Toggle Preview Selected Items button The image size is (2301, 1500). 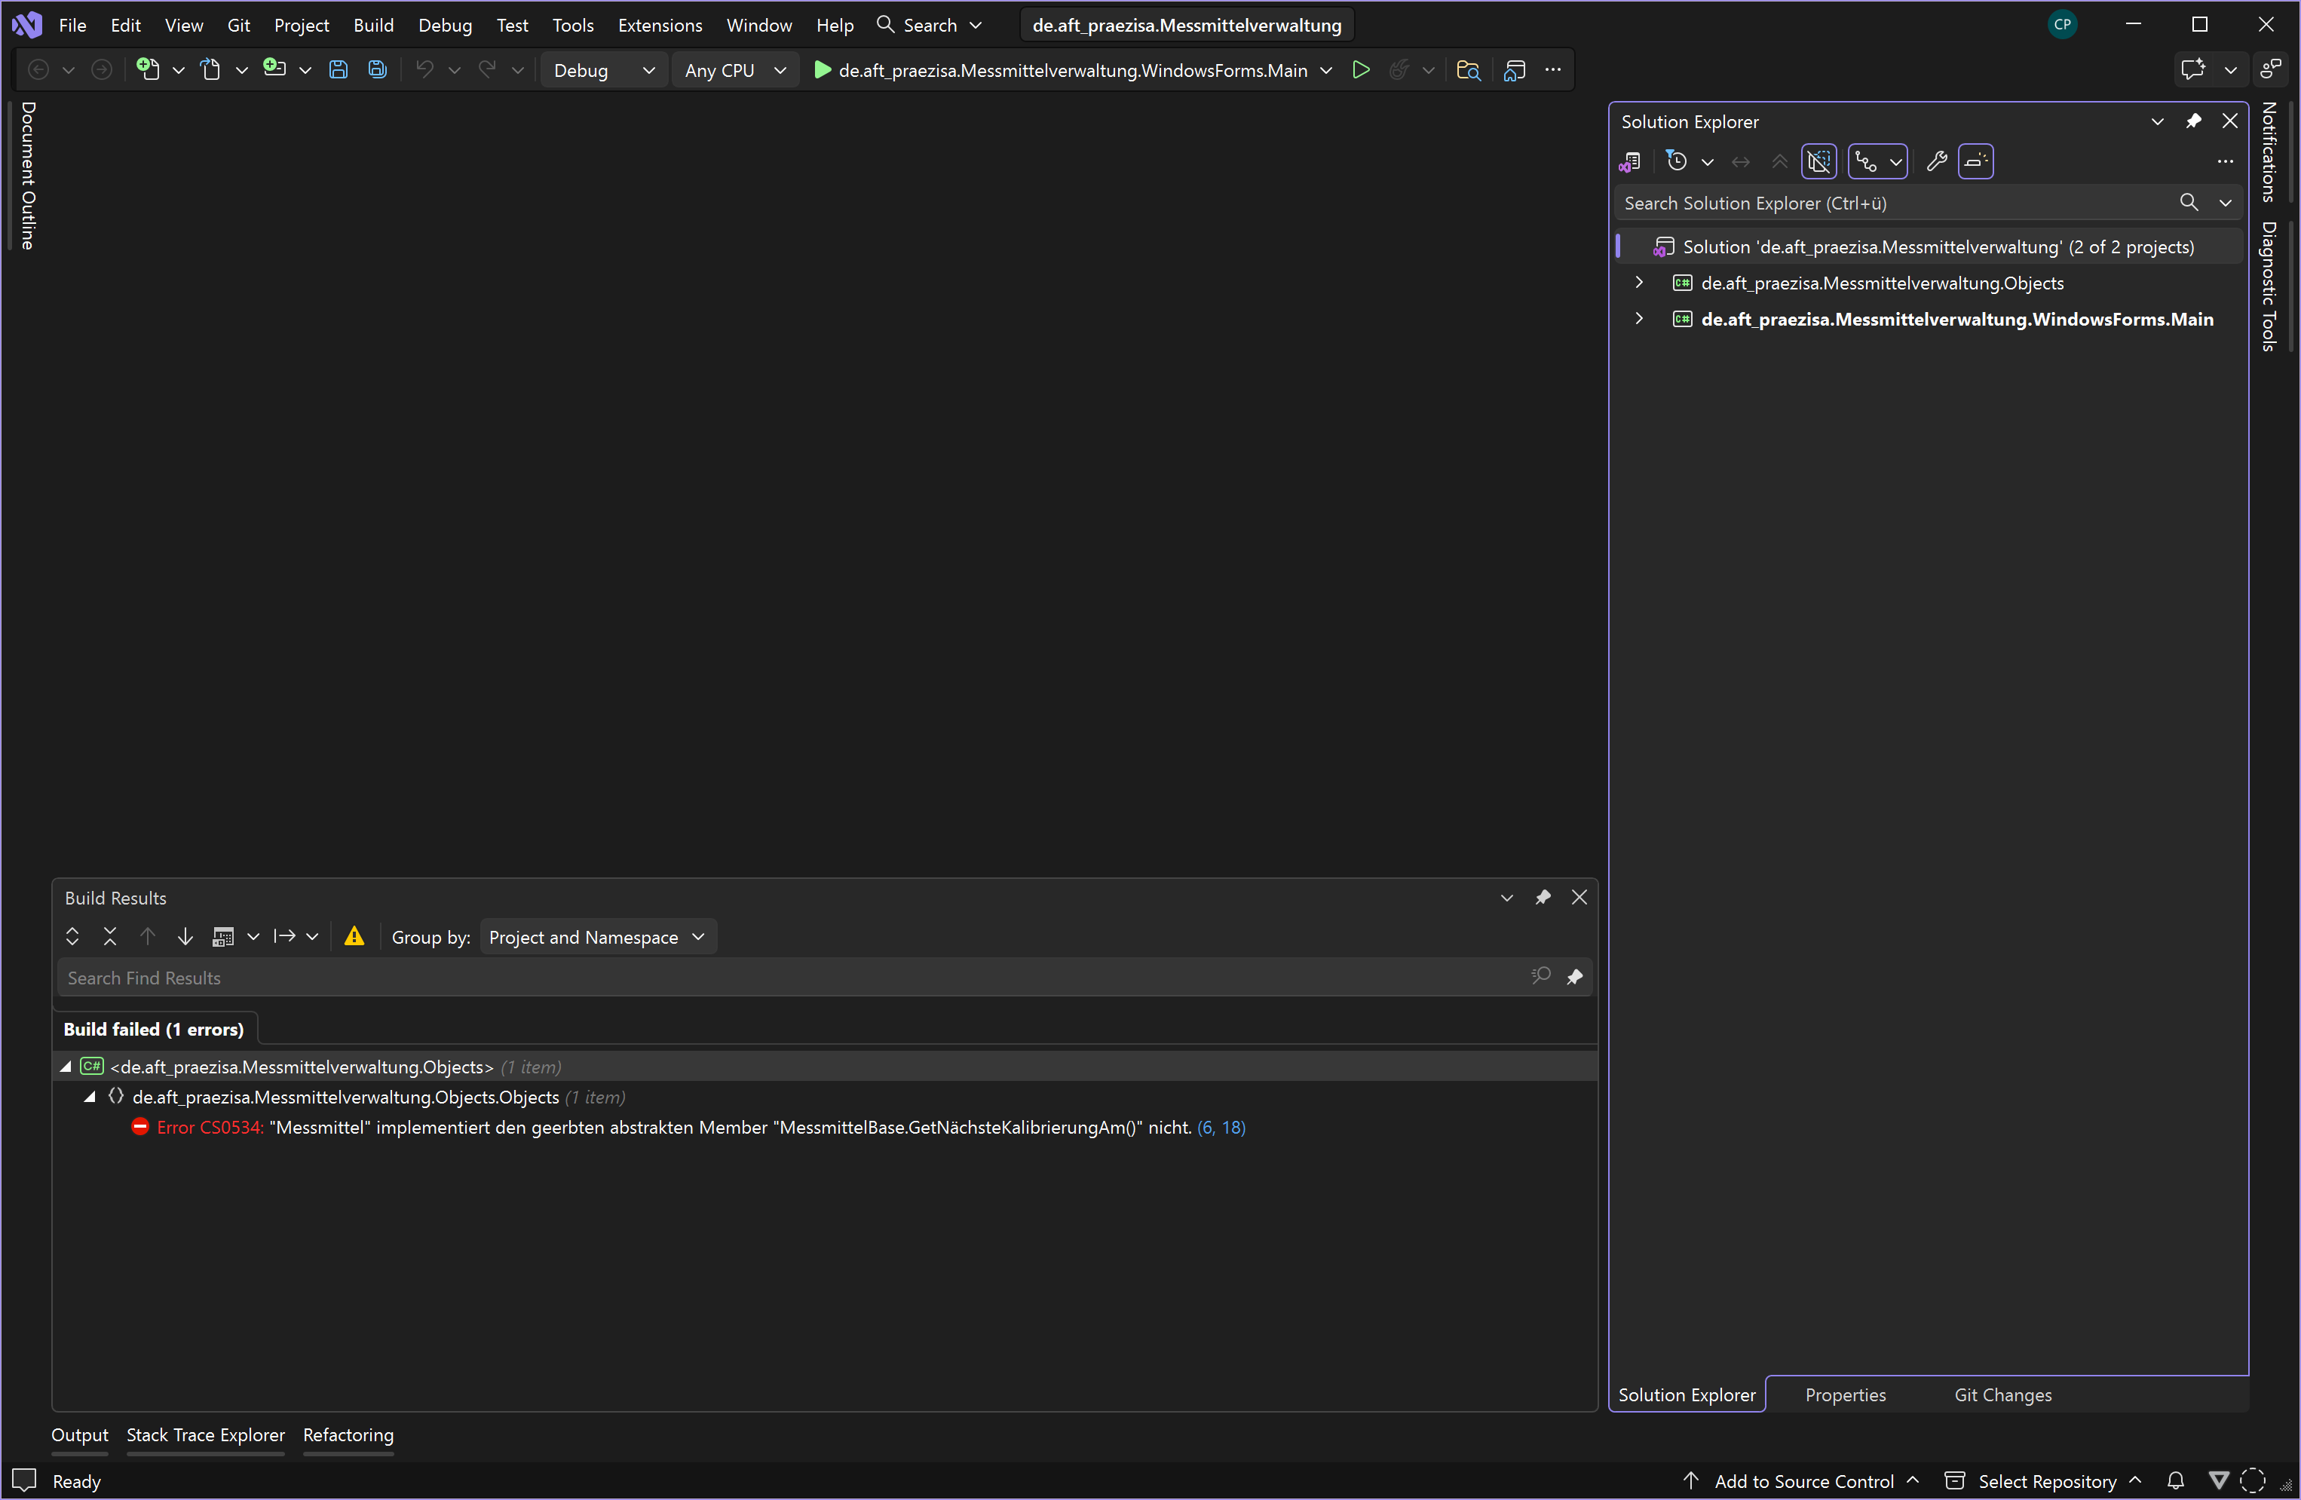pos(1975,161)
